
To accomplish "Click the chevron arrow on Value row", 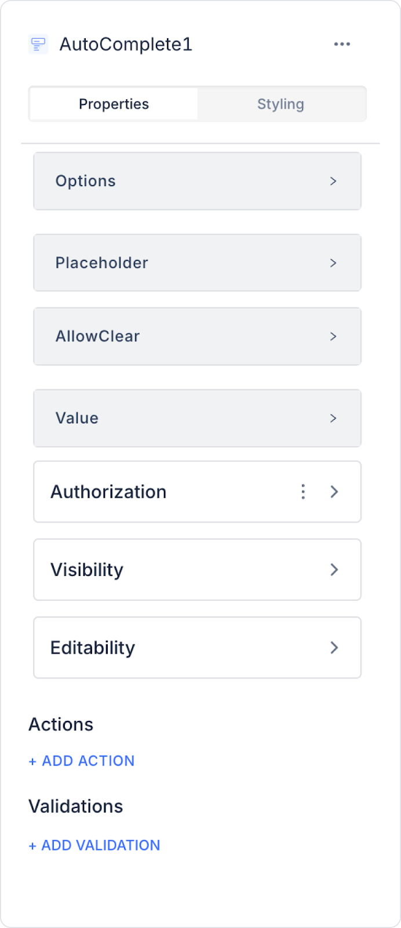I will (x=333, y=418).
